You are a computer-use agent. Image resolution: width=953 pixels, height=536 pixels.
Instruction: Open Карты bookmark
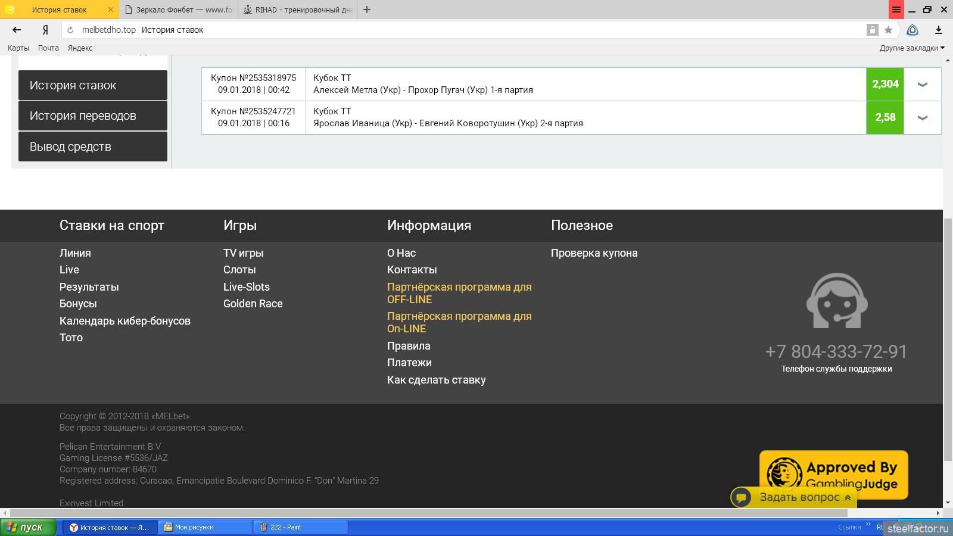click(x=18, y=48)
